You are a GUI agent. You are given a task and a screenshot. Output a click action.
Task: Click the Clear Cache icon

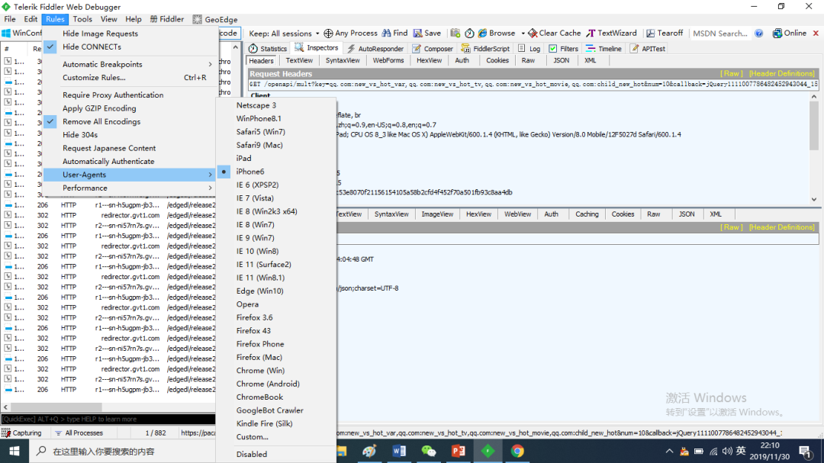coord(533,33)
